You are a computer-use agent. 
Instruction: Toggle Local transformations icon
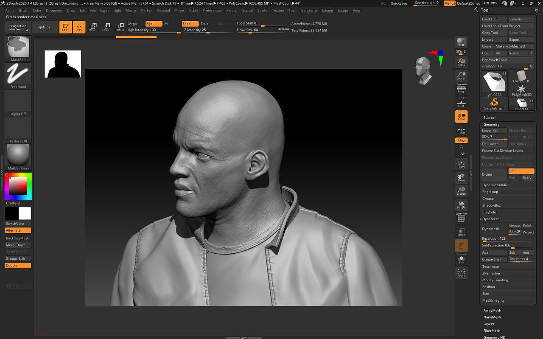(x=461, y=117)
